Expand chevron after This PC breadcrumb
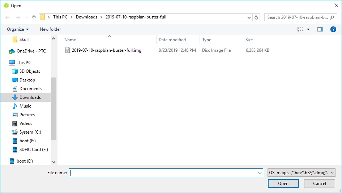This screenshot has height=193, width=342. (72, 17)
